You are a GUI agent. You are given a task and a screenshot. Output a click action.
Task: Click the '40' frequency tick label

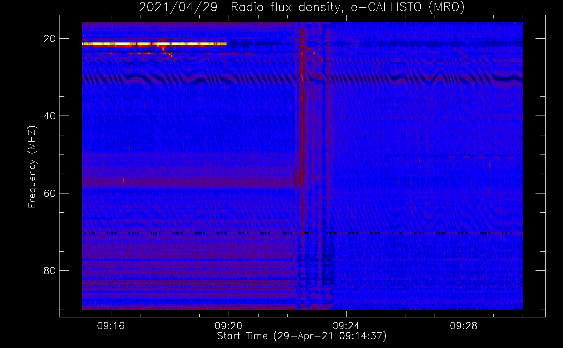[50, 116]
